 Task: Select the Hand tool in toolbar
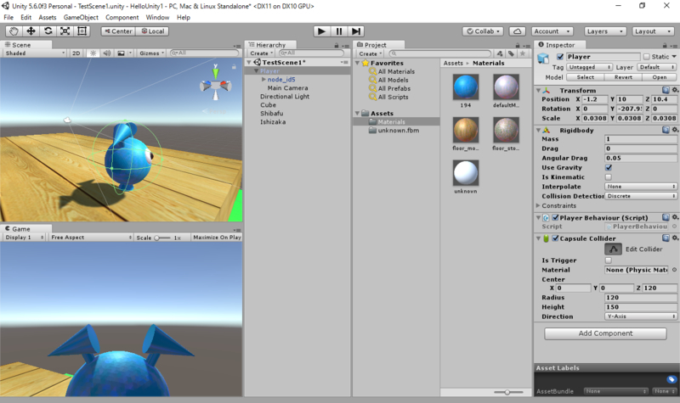pos(14,31)
